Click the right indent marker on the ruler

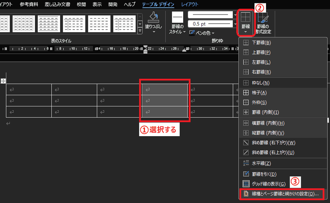coord(184,50)
